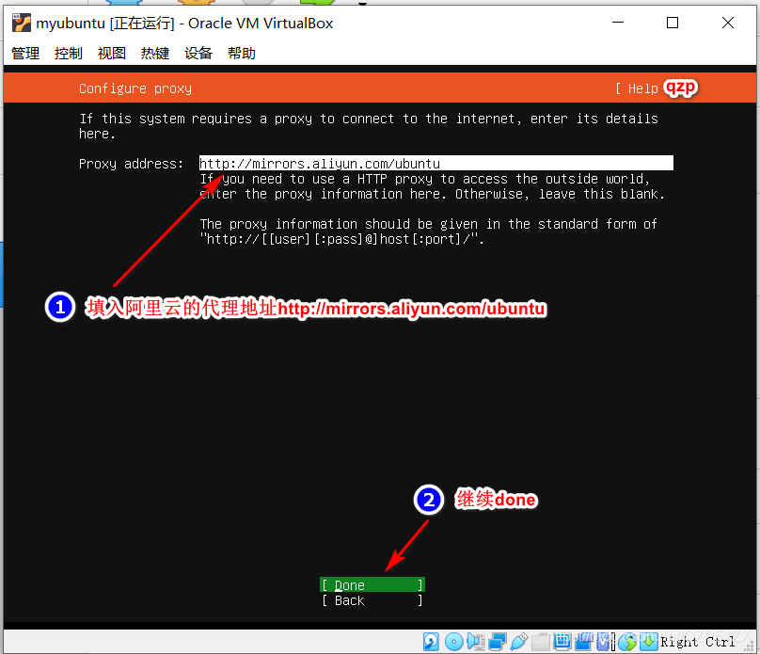760x654 pixels.
Task: Click the shared folders status icon
Action: click(541, 642)
